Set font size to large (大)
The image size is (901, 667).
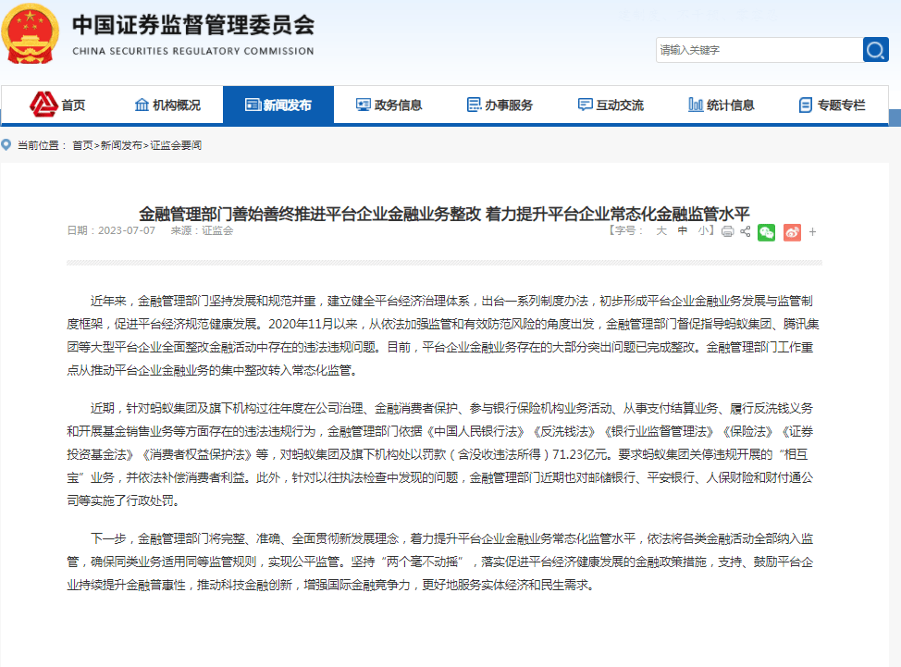[660, 231]
